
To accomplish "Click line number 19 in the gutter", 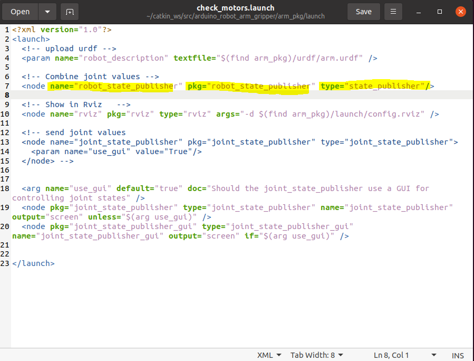I will 5,207.
